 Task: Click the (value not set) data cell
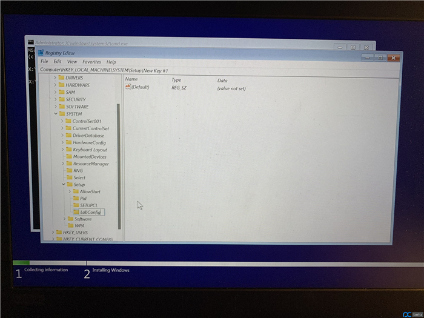(231, 88)
